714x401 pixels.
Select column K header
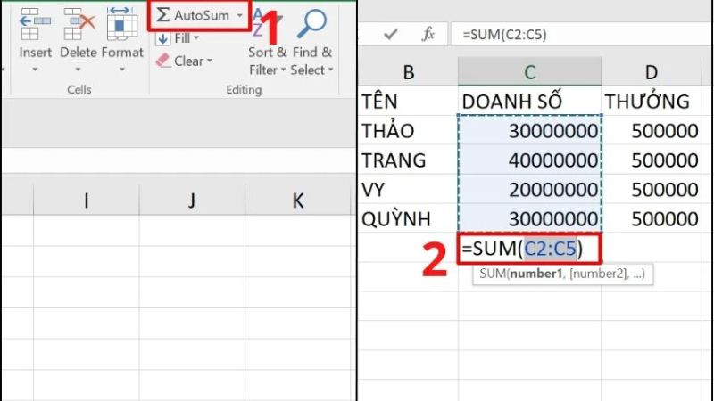pyautogui.click(x=298, y=200)
